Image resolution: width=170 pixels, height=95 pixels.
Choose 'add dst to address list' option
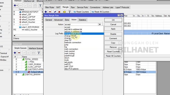tap(84, 29)
